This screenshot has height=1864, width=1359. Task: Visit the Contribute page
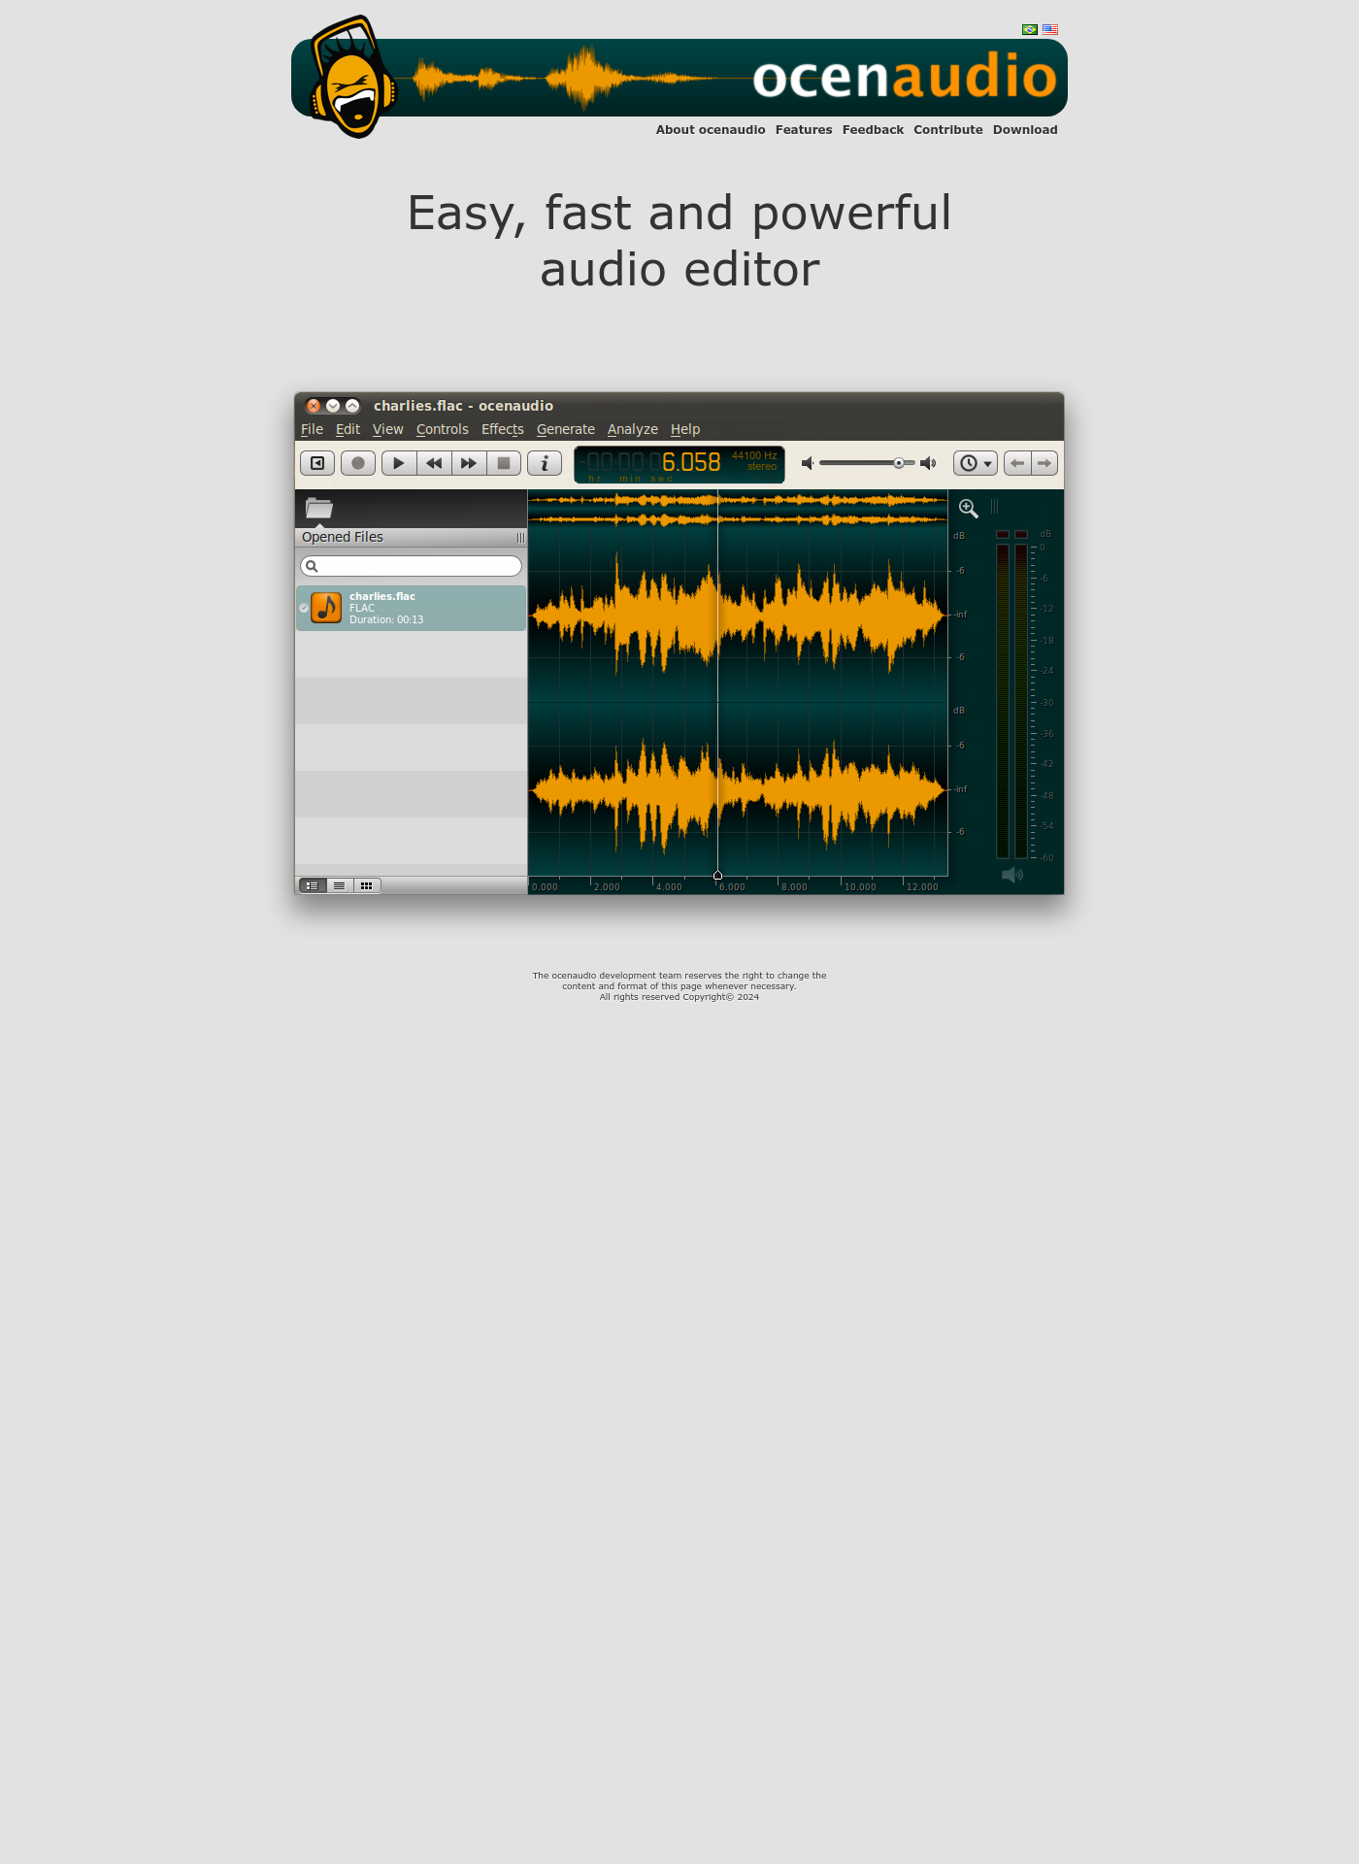(x=948, y=130)
